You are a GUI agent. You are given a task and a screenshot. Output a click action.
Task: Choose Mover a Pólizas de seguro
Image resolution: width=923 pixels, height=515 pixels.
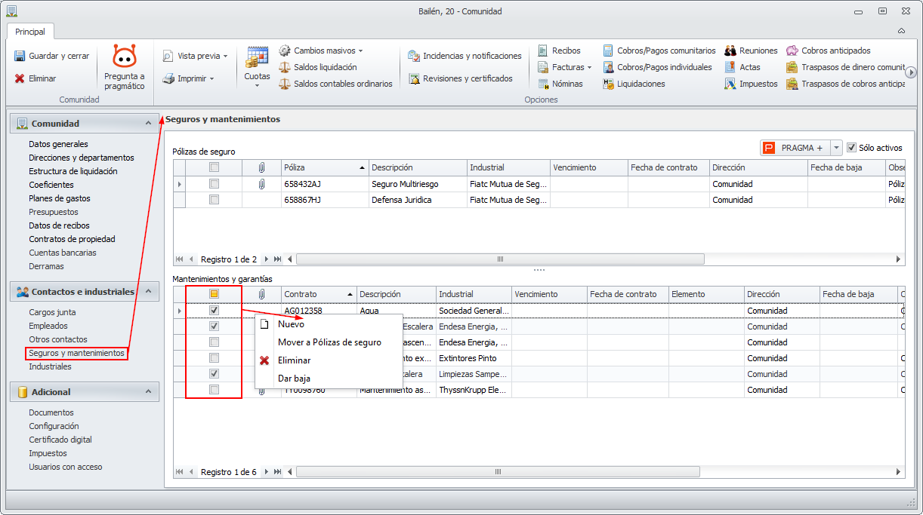(329, 342)
